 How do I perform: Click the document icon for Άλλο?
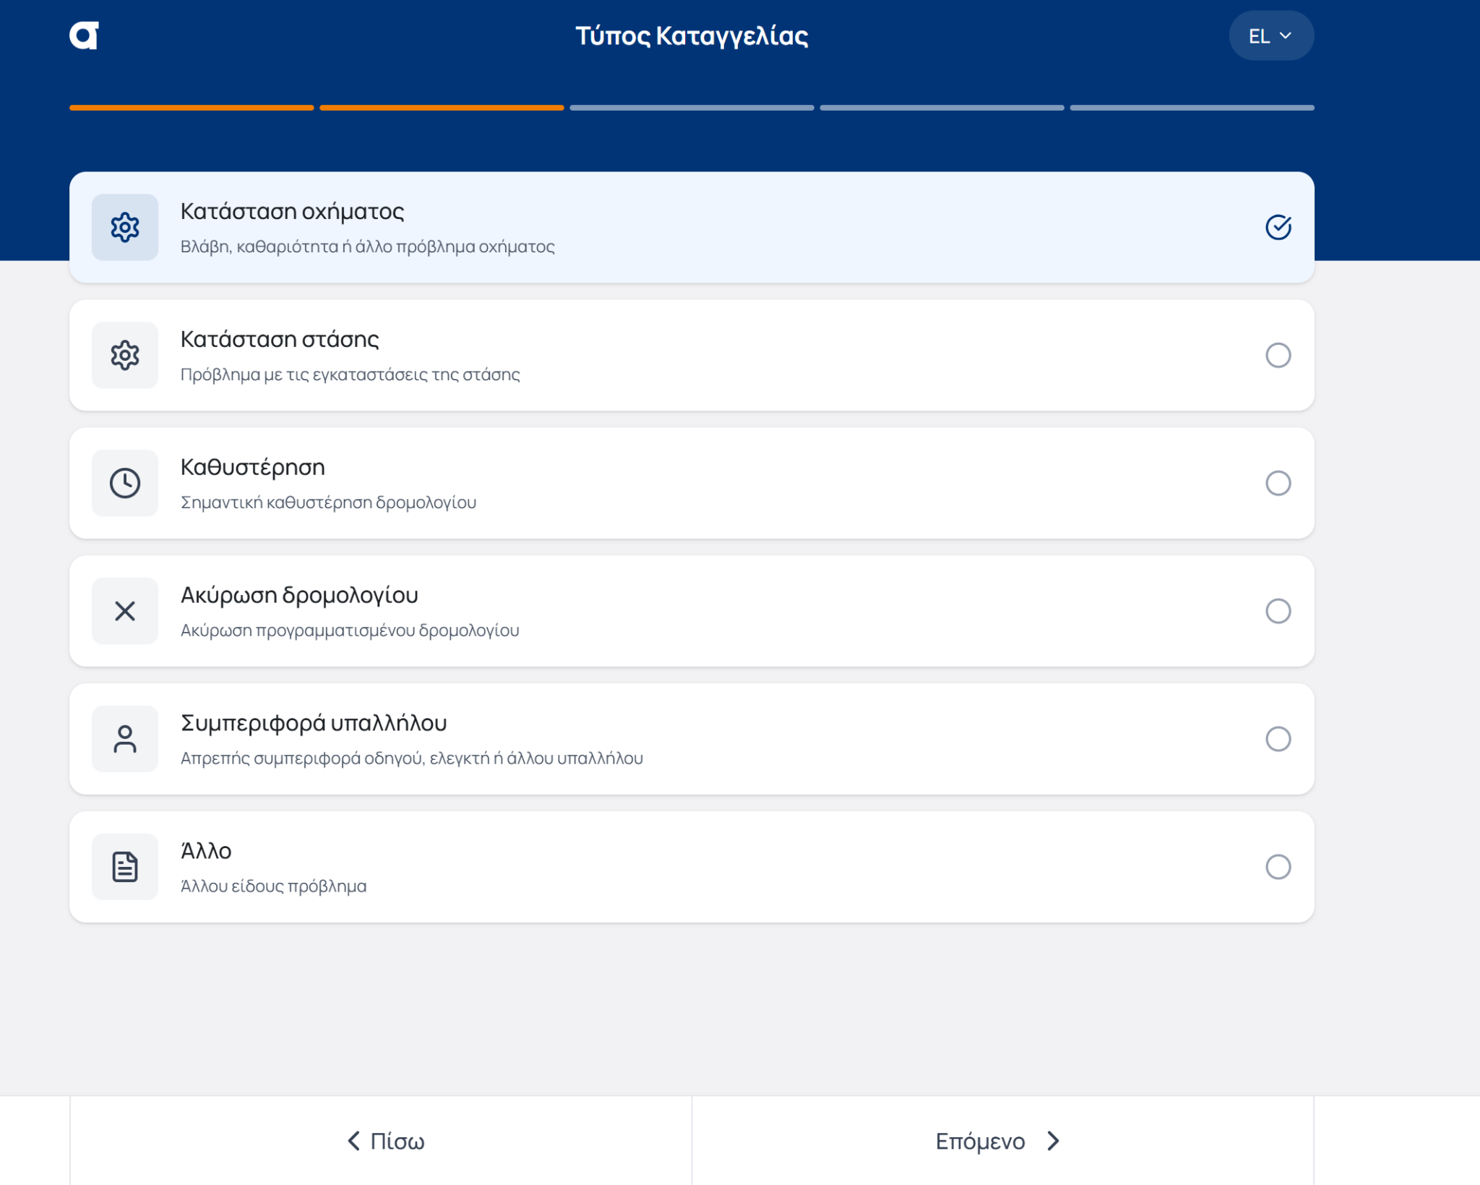coord(124,867)
